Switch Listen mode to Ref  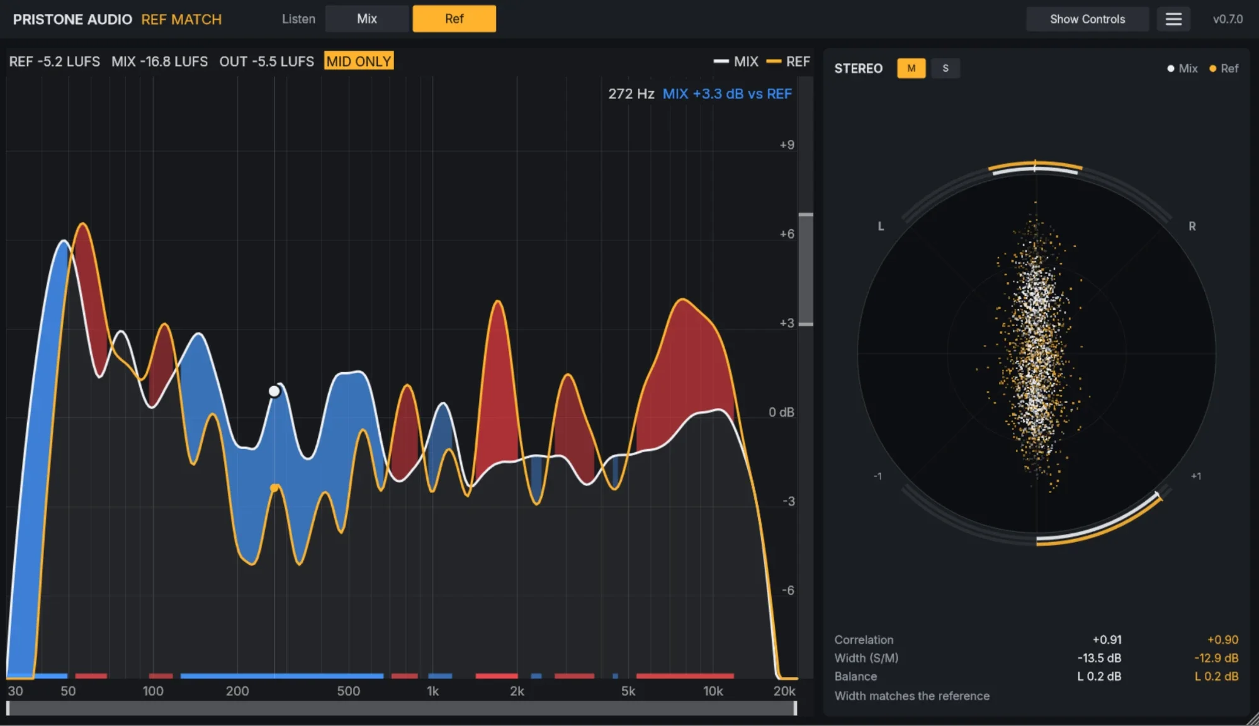click(454, 19)
